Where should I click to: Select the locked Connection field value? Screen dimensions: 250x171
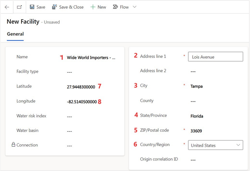pos(70,146)
